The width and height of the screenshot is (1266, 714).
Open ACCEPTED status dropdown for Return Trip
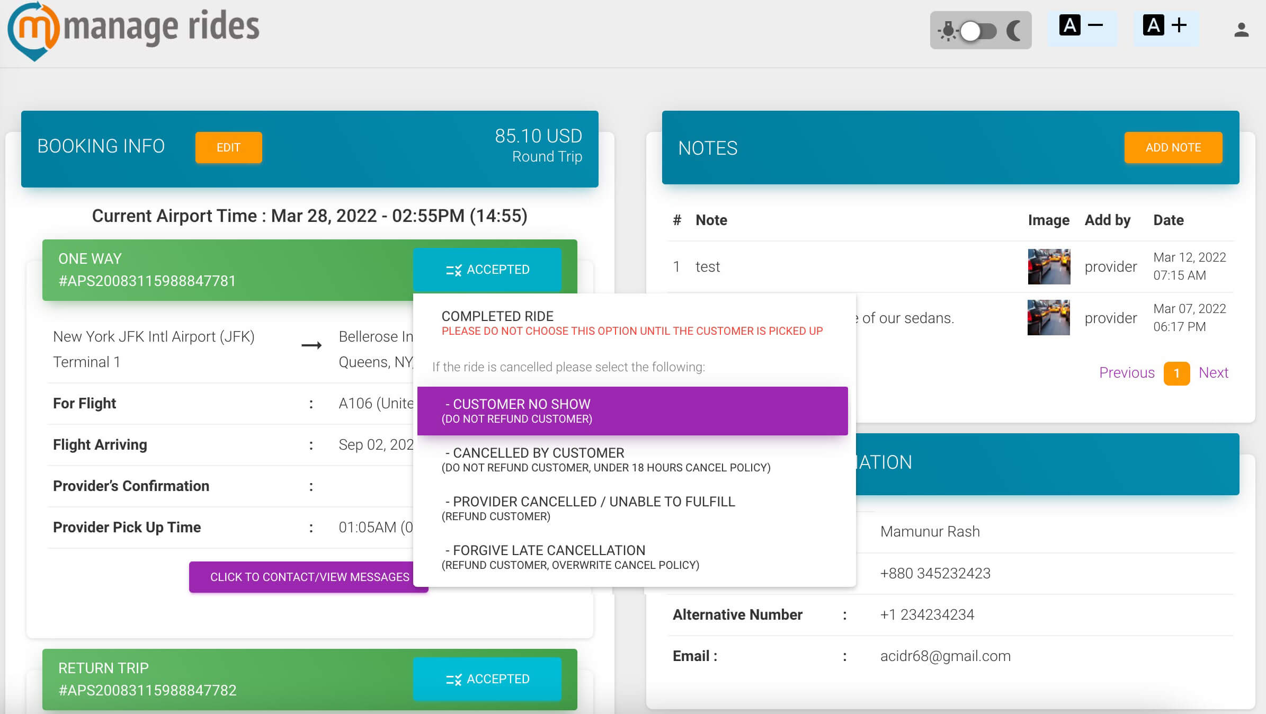[487, 679]
